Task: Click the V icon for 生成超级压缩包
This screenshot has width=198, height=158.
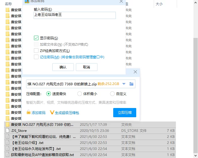Action: (52, 113)
